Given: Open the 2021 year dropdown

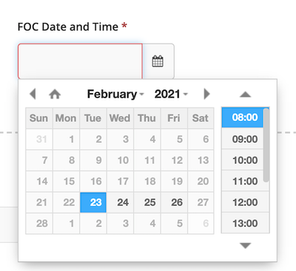Looking at the screenshot, I should pyautogui.click(x=171, y=94).
